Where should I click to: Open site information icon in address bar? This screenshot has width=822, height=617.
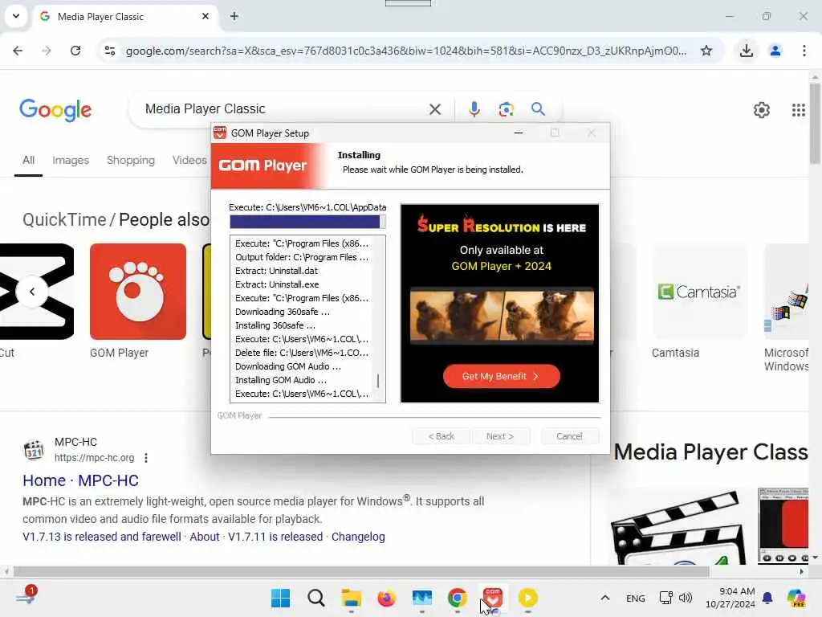point(110,51)
